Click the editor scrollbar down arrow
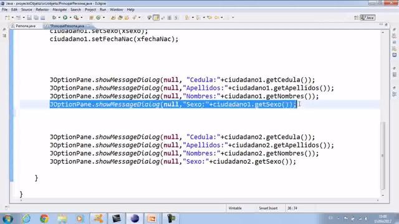The height and width of the screenshot is (224, 399). (383, 195)
